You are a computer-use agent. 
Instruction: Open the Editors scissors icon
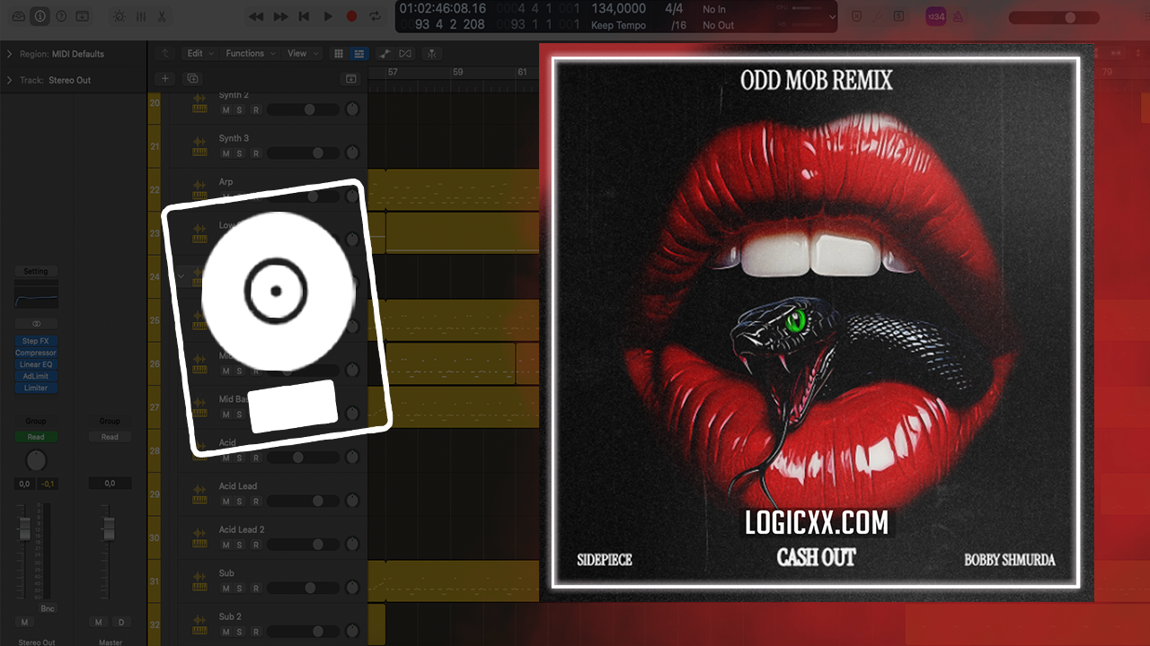162,16
